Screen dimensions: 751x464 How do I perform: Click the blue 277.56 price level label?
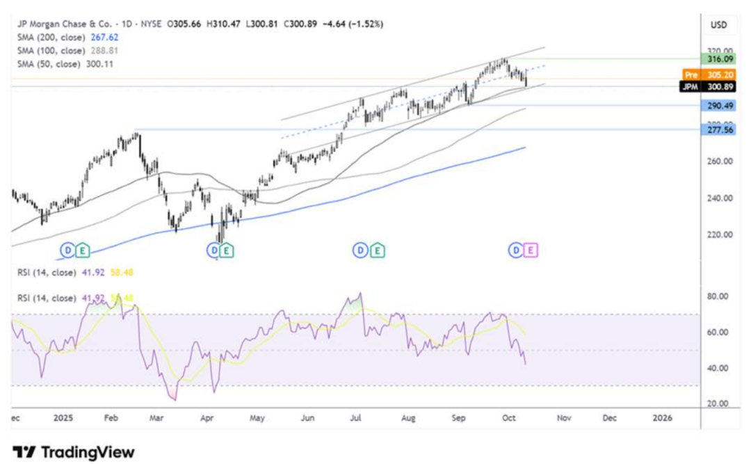[x=720, y=130]
